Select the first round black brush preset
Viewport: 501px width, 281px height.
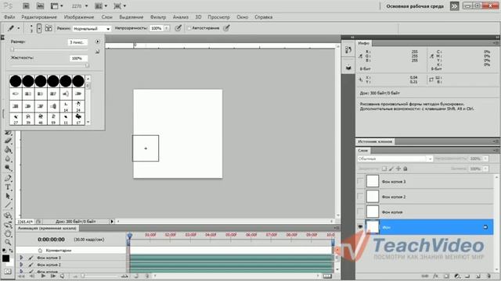point(16,81)
